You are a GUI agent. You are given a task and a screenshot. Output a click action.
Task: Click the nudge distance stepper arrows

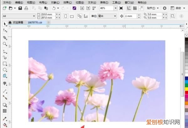pos(139,16)
